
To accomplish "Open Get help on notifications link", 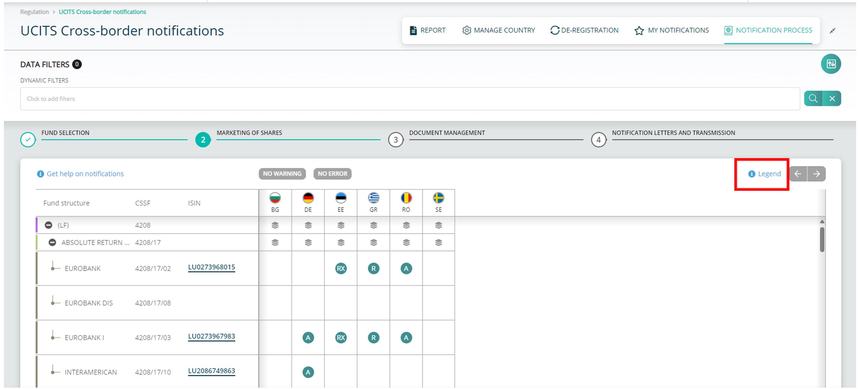I will click(x=81, y=174).
